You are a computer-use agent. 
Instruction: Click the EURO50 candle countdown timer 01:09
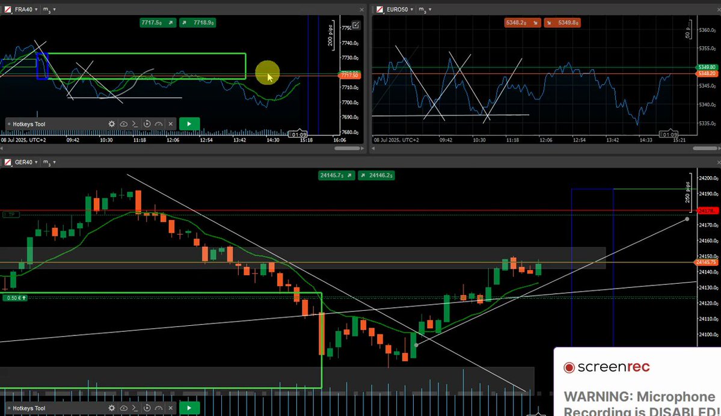(669, 135)
